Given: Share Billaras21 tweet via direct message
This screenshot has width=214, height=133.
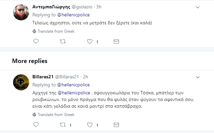Looking at the screenshot, I should click(116, 125).
